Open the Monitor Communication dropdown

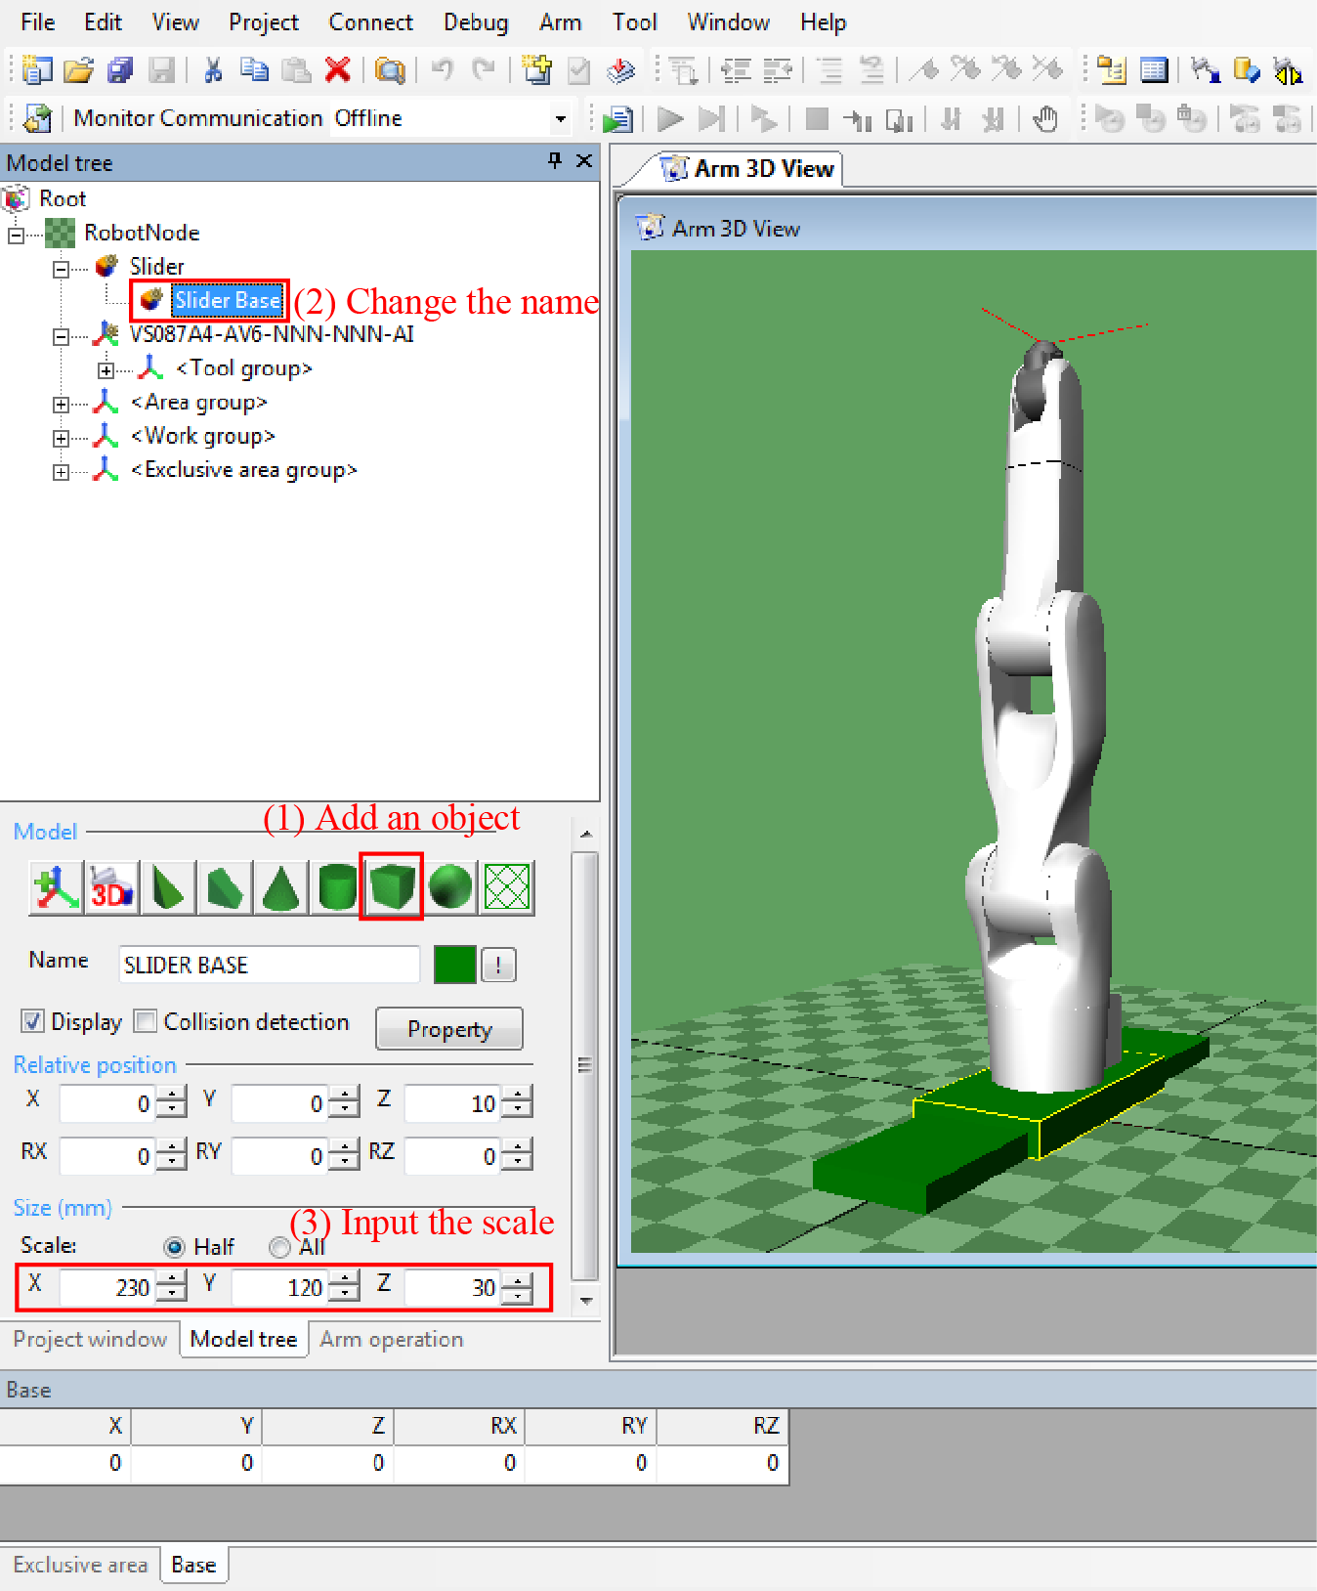[x=560, y=119]
